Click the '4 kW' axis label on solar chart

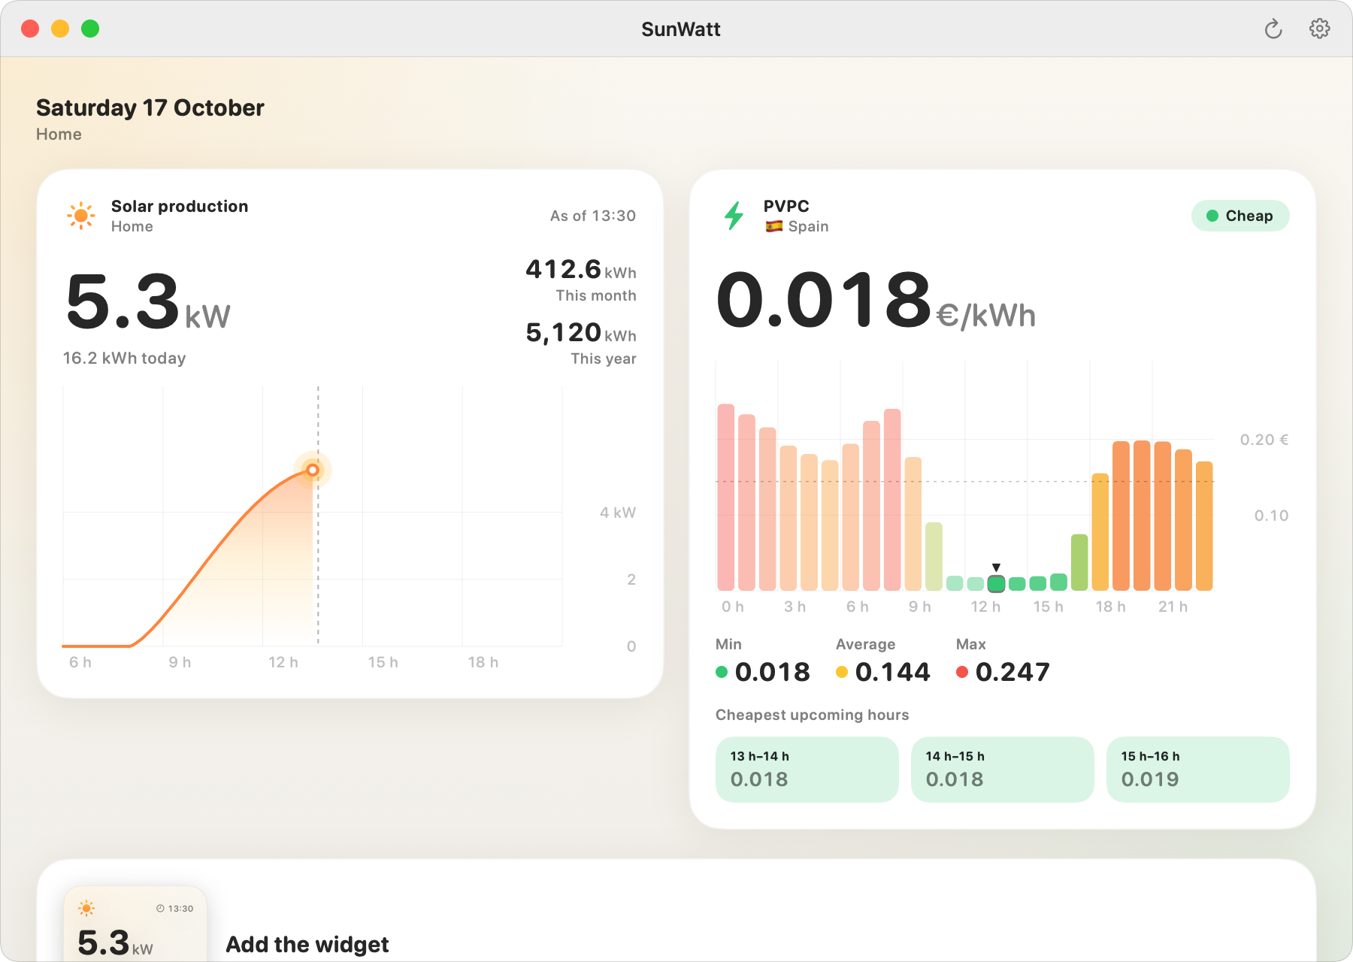tap(618, 513)
